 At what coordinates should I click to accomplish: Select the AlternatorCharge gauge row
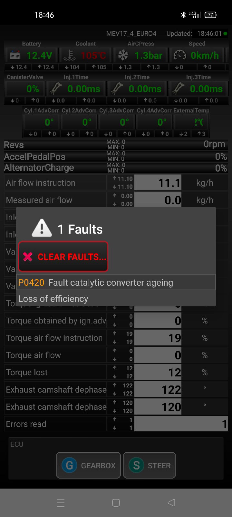(116, 168)
